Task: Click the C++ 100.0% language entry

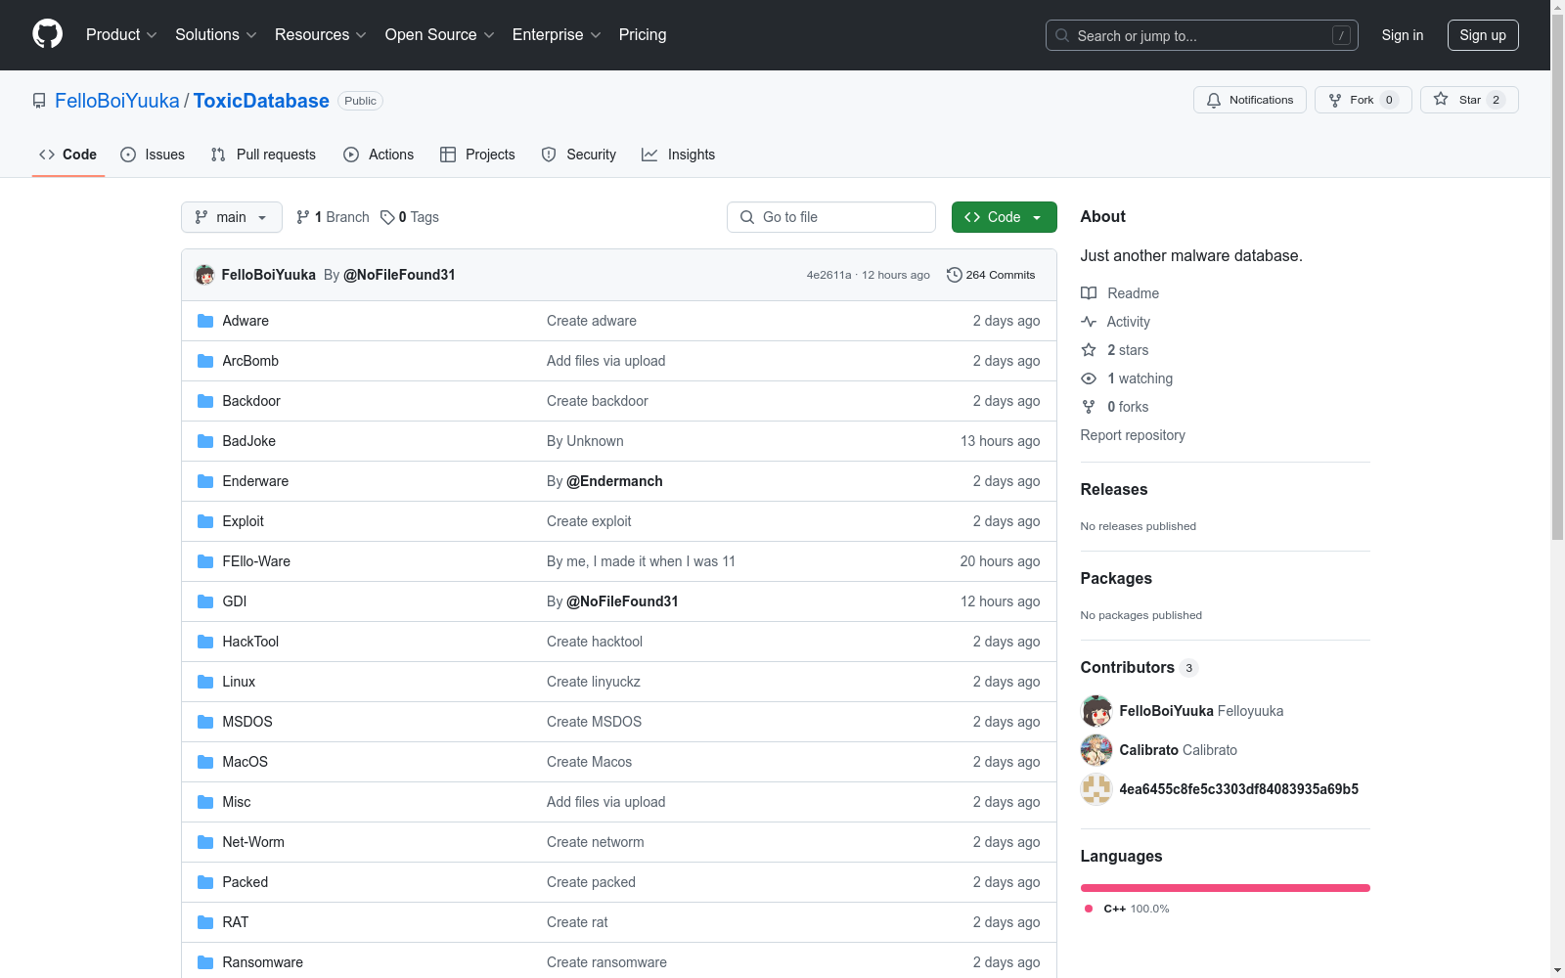Action: pyautogui.click(x=1127, y=909)
